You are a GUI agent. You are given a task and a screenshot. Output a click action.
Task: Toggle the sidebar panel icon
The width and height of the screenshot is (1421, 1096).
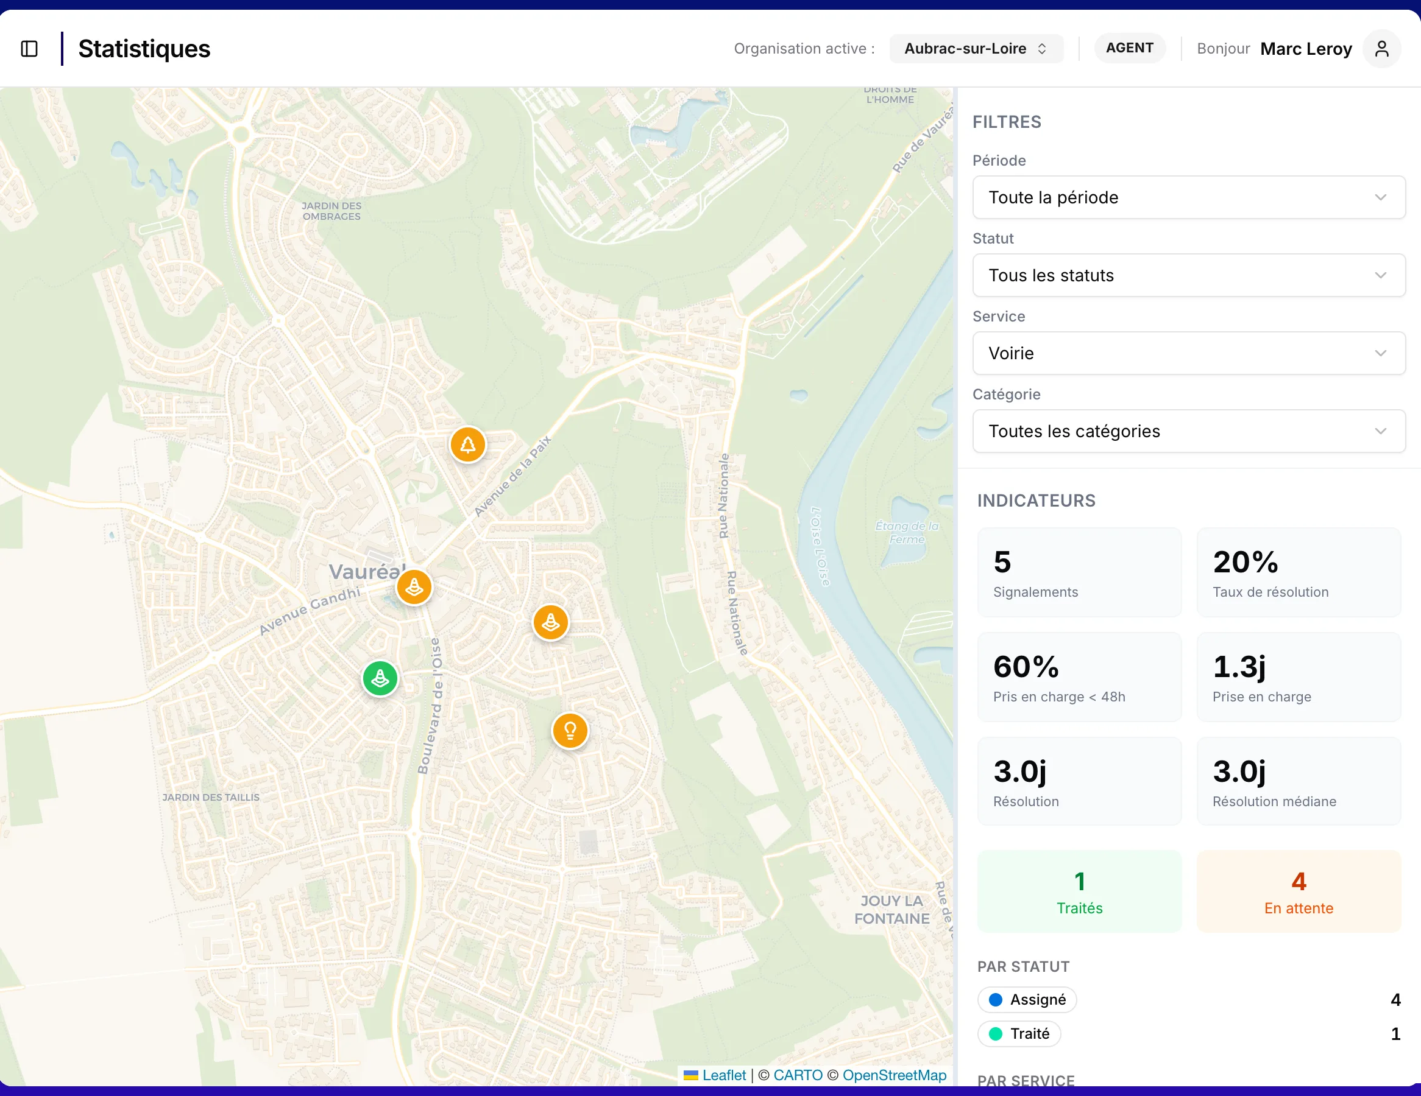tap(29, 49)
